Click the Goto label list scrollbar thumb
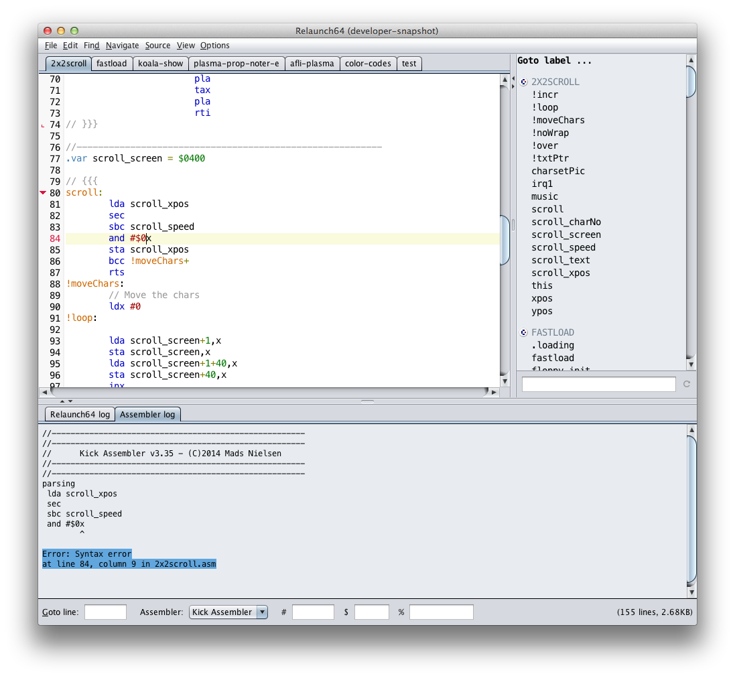Image resolution: width=735 pixels, height=678 pixels. (x=691, y=82)
